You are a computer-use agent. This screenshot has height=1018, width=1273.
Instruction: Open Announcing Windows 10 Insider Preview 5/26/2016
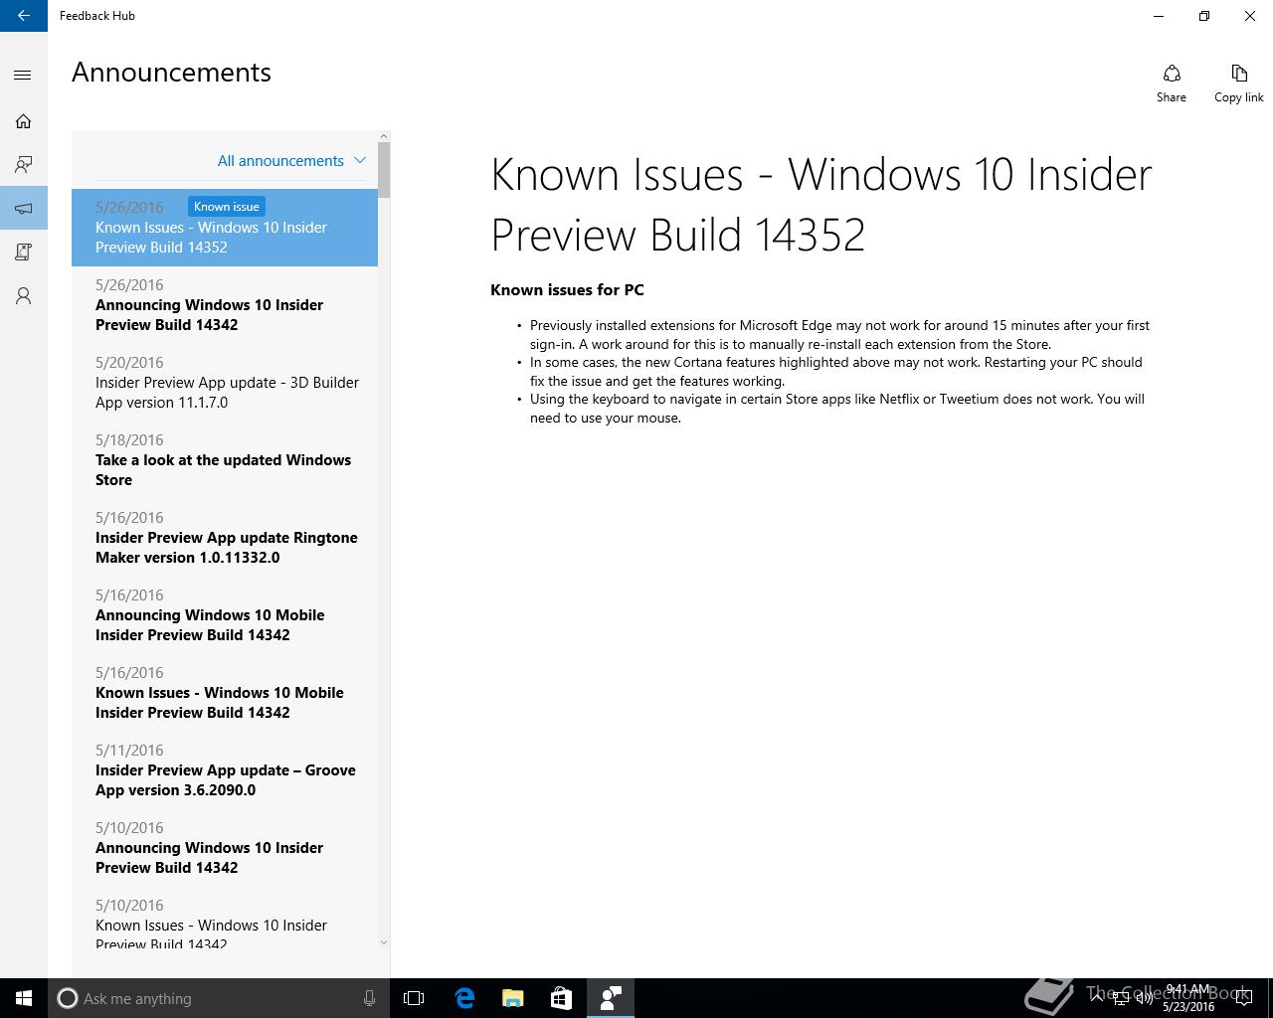pos(225,305)
